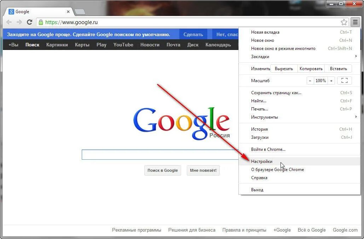Open YouTube in Google bar

[123, 45]
